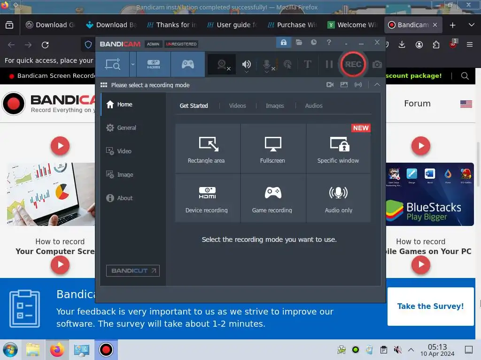The width and height of the screenshot is (481, 360).
Task: Open General settings in sidebar
Action: pyautogui.click(x=133, y=127)
